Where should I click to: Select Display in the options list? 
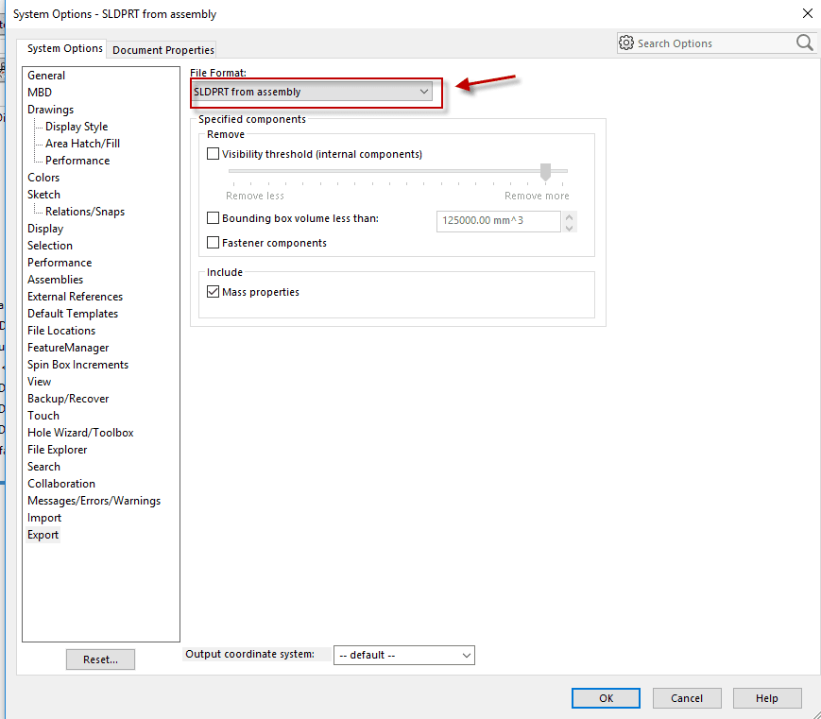[x=45, y=229]
